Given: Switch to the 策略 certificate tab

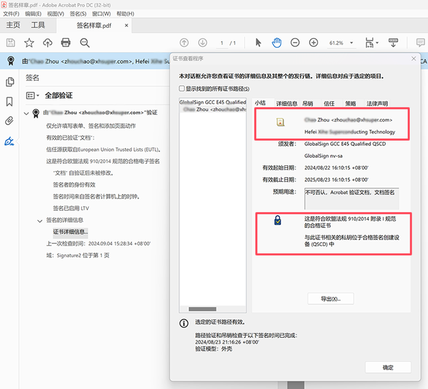Looking at the screenshot, I should [x=350, y=103].
